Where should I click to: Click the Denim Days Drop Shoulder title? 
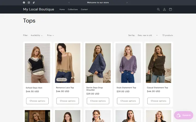pyautogui.click(x=94, y=89)
